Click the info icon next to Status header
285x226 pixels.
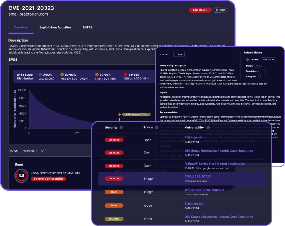click(x=157, y=127)
